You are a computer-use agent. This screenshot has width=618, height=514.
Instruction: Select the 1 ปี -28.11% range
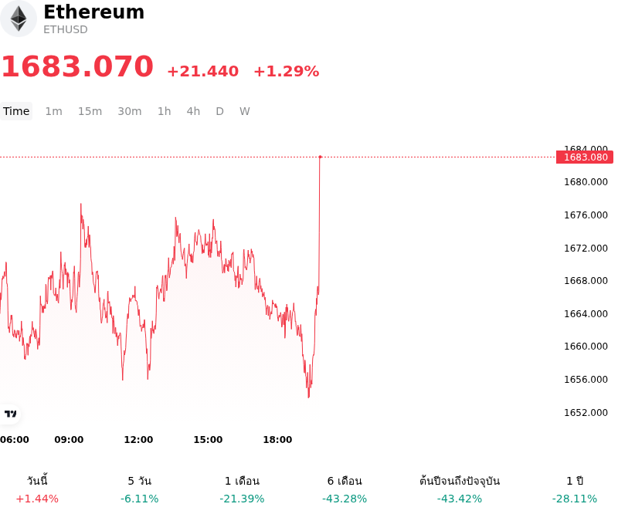[x=575, y=489]
